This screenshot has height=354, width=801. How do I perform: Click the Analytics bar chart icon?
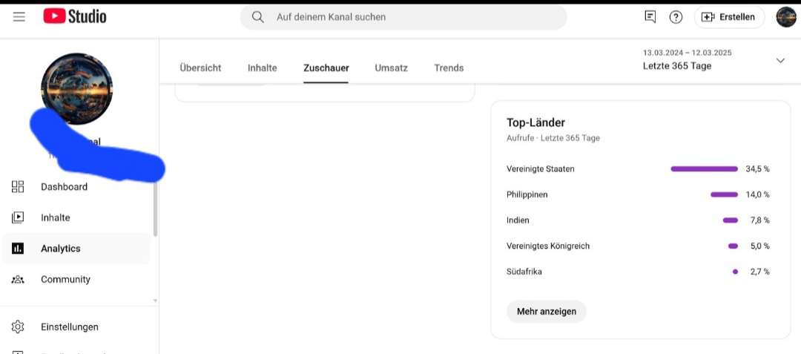tap(18, 249)
